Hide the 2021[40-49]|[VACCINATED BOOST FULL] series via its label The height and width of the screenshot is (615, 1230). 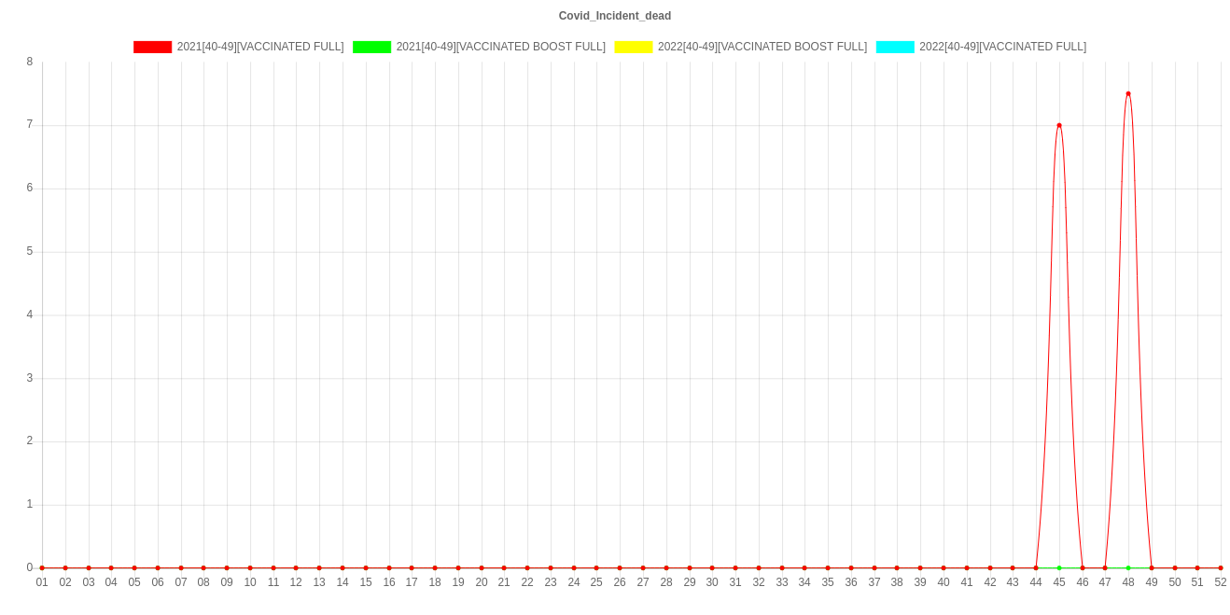click(x=500, y=47)
